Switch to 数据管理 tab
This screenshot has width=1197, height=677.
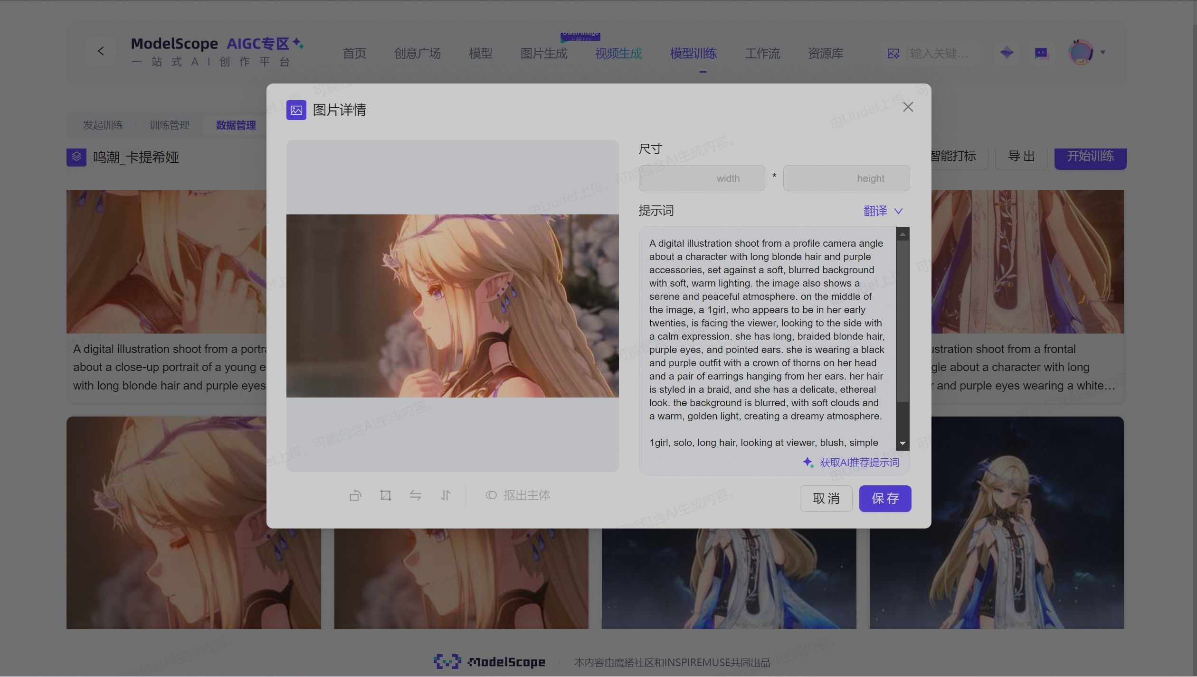pos(236,125)
